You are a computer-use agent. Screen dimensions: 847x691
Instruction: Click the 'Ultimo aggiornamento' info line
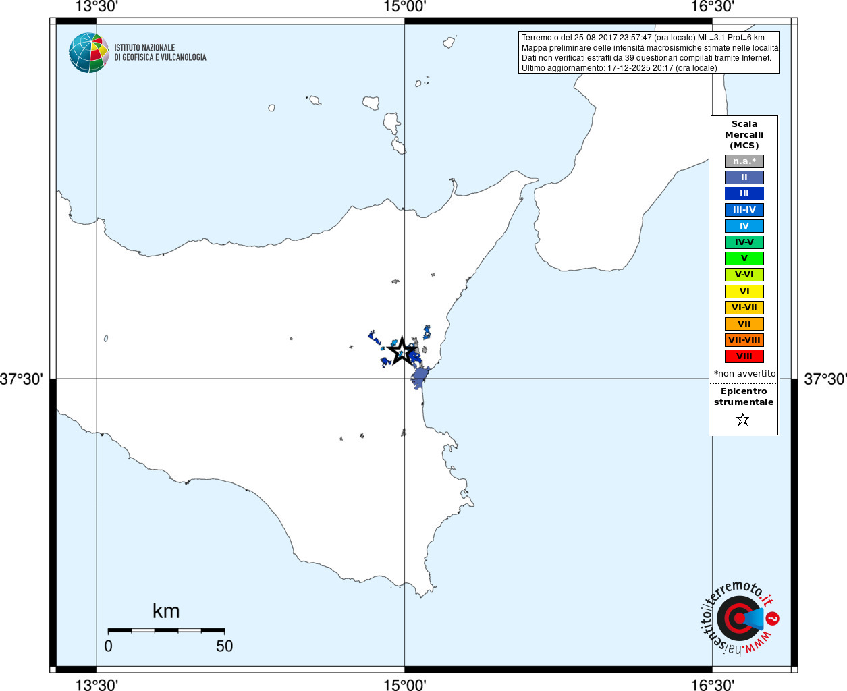(x=619, y=68)
